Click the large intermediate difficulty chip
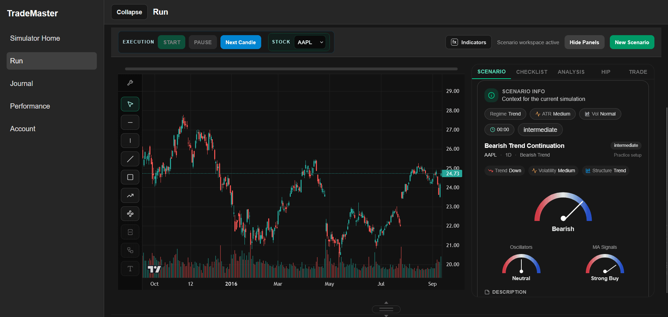This screenshot has width=668, height=317. tap(540, 130)
